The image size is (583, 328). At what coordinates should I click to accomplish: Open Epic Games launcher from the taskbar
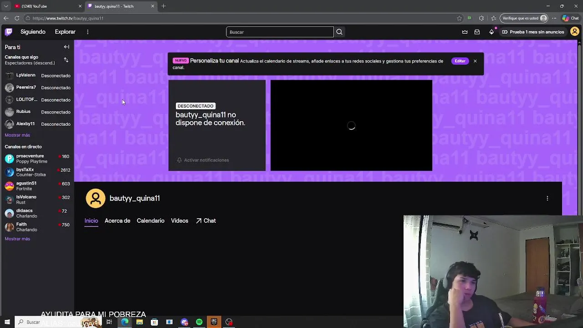point(214,322)
